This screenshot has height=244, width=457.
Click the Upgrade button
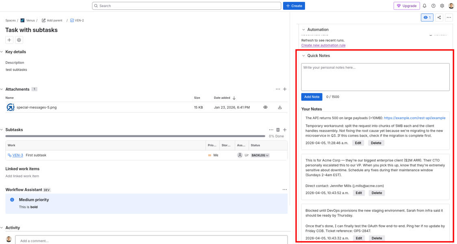pos(407,6)
